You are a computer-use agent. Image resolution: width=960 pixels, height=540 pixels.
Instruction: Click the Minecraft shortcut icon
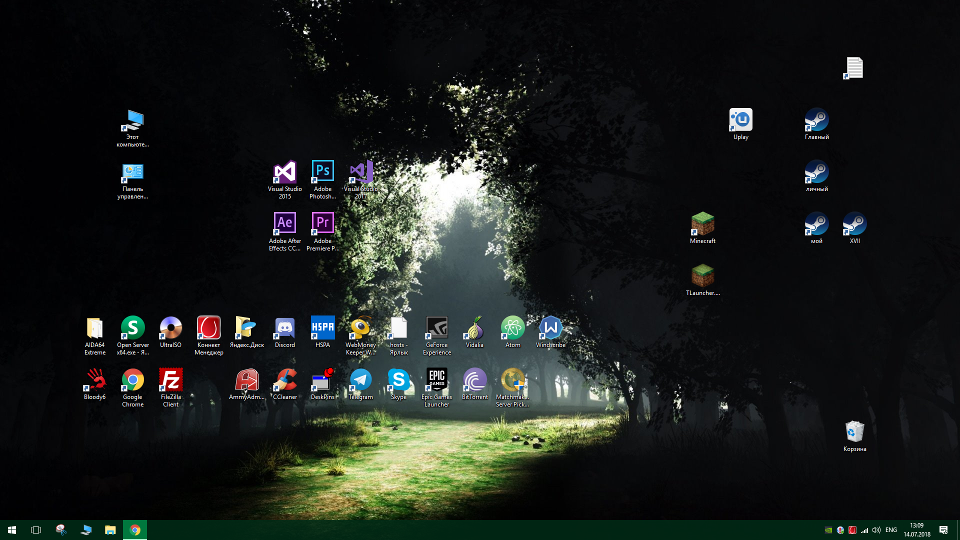coord(702,224)
